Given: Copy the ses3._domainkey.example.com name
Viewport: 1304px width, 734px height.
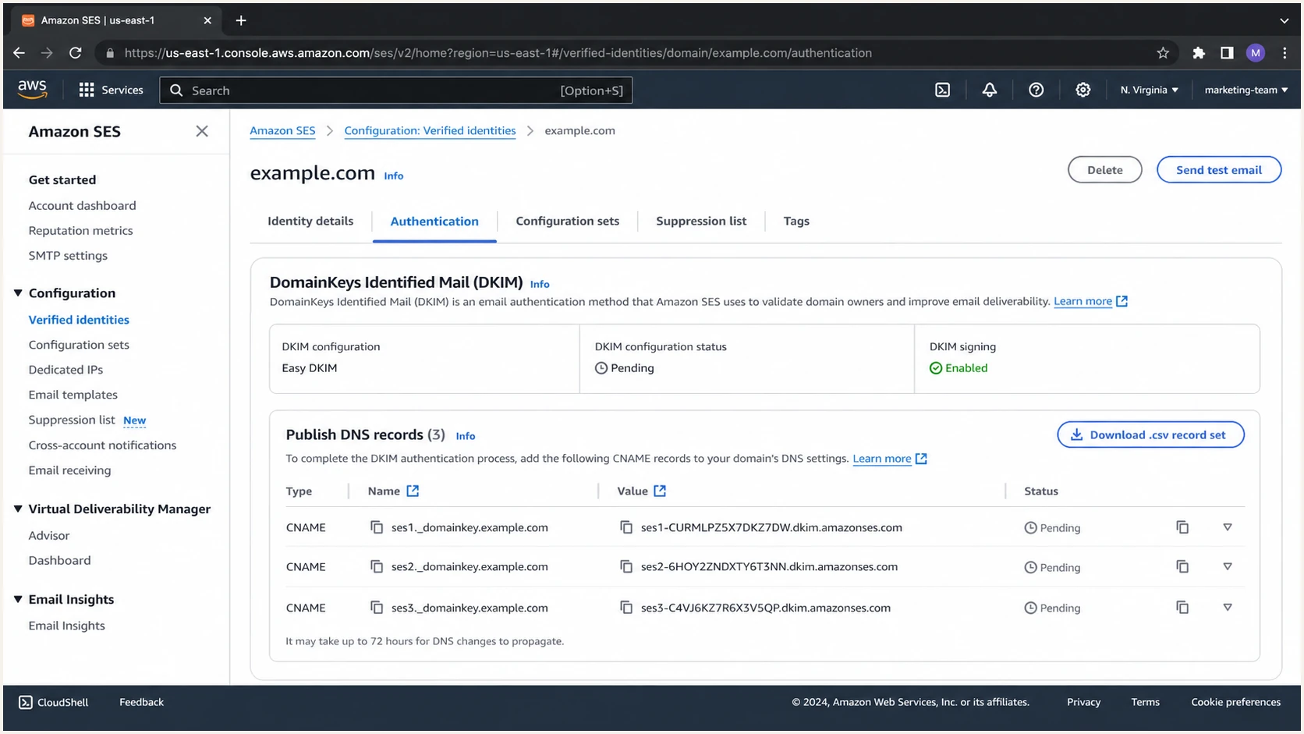Looking at the screenshot, I should (x=377, y=607).
